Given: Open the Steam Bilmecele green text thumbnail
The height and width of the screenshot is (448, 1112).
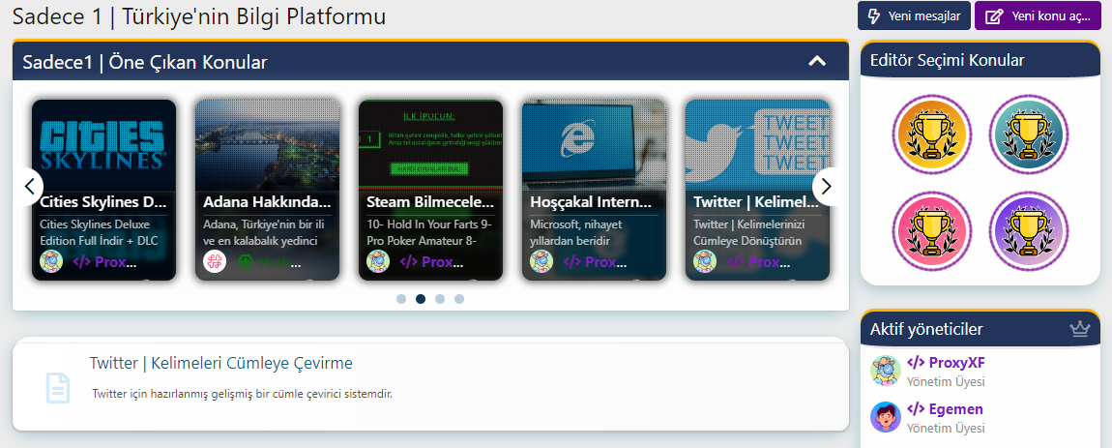Looking at the screenshot, I should click(x=430, y=144).
